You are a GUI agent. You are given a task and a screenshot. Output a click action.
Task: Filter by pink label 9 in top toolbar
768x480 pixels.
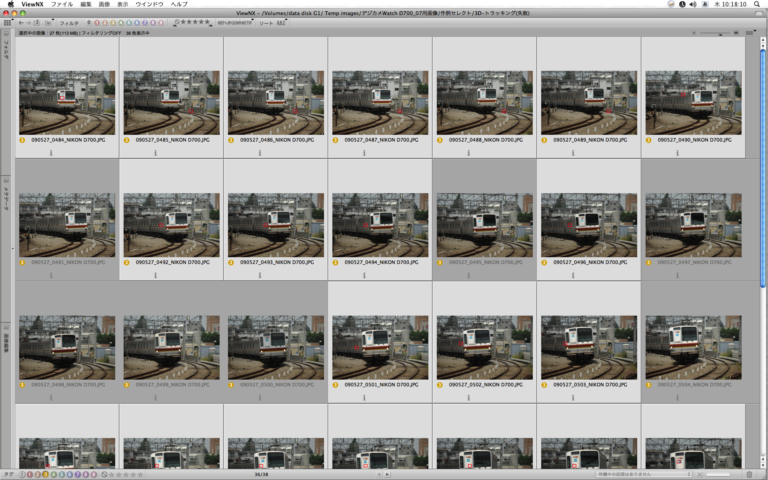click(161, 23)
